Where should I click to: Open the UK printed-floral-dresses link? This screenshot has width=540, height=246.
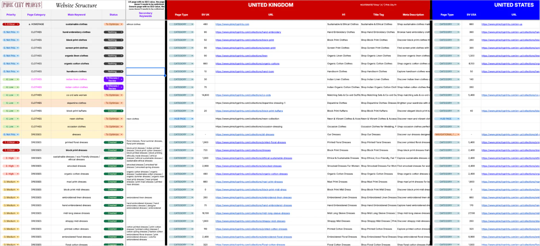[x=251, y=142]
